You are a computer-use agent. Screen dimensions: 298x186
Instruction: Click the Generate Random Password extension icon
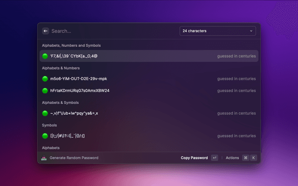44,158
